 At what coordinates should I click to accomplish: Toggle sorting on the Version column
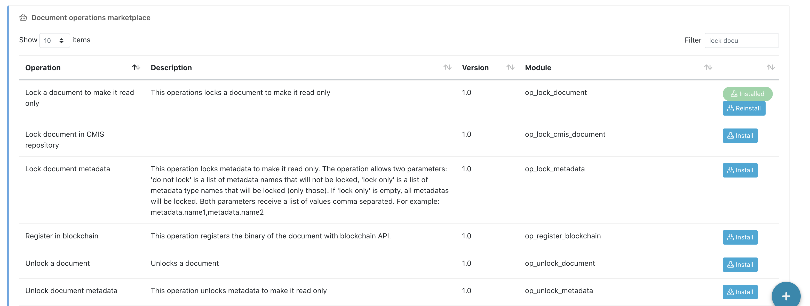pyautogui.click(x=510, y=67)
